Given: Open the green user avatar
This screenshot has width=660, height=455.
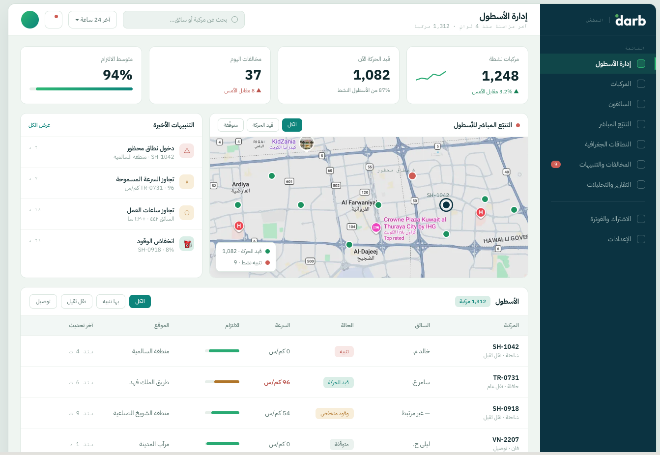Looking at the screenshot, I should pyautogui.click(x=30, y=20).
